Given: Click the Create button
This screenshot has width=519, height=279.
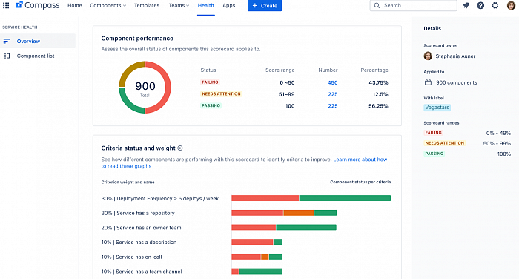Looking at the screenshot, I should 265,6.
